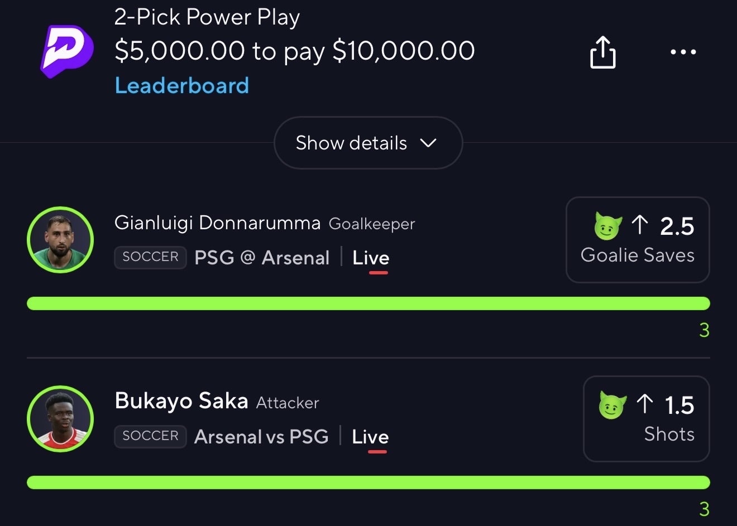Click Saka's green progress bar
Image resolution: width=737 pixels, height=526 pixels.
pyautogui.click(x=368, y=482)
